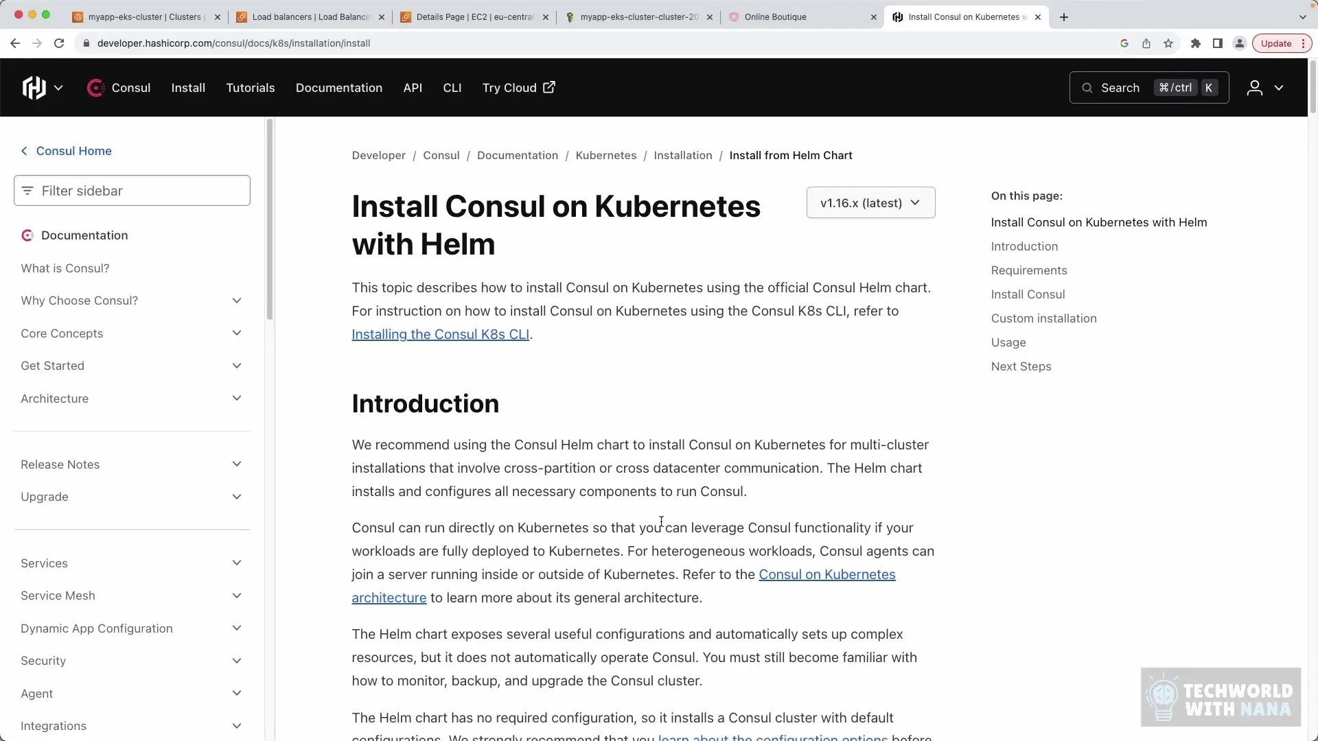Click Kubernetes breadcrumb
The height and width of the screenshot is (741, 1318).
coord(605,156)
